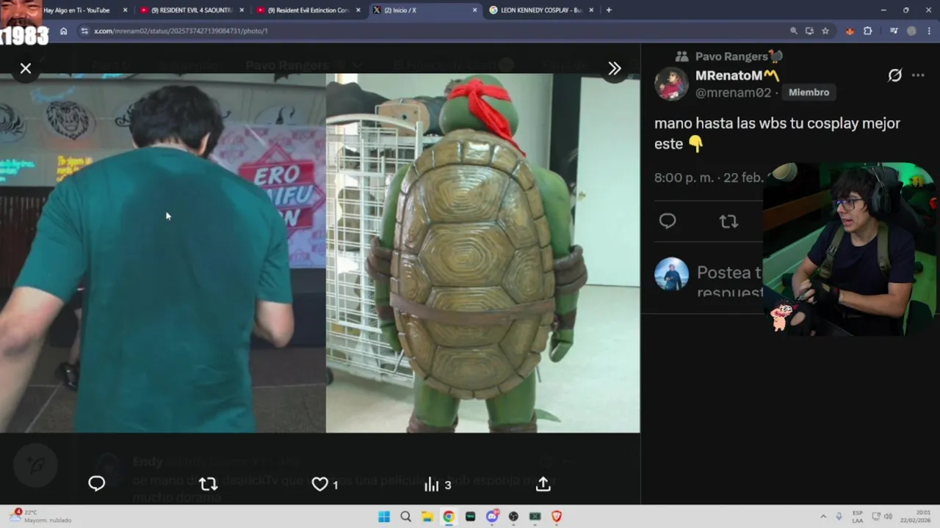
Task: Collapse the side panel with double-arrow icon
Action: [x=615, y=68]
